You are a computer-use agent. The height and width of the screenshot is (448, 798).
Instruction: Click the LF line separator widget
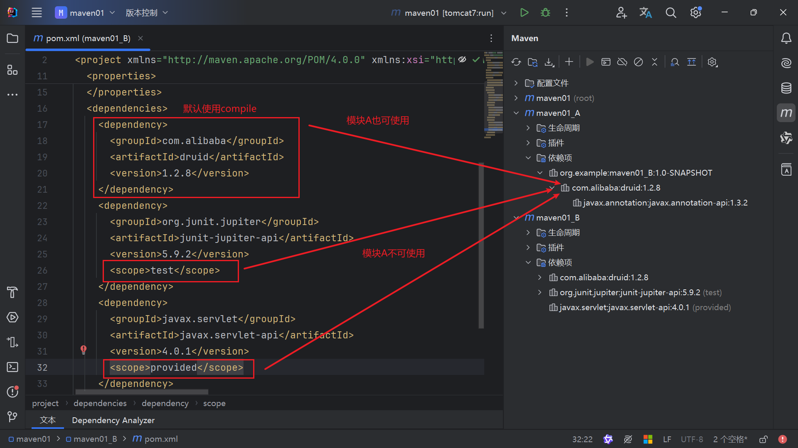667,439
